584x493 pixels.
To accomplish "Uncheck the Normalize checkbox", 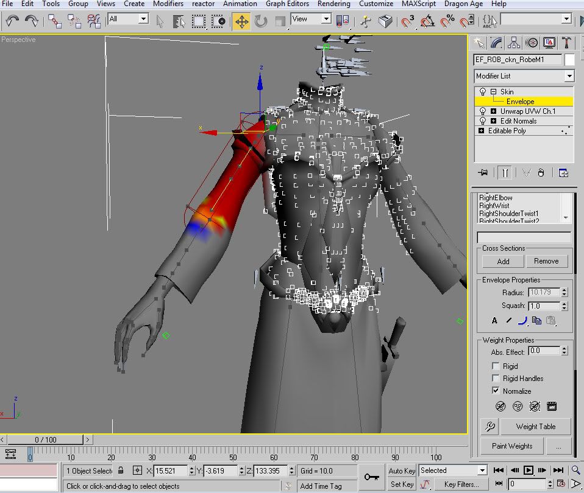I will click(x=496, y=391).
